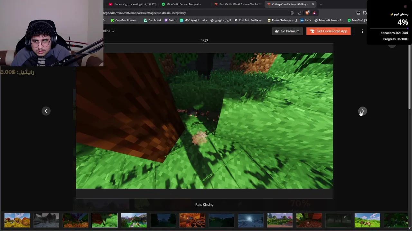The width and height of the screenshot is (412, 231).
Task: Click the Rats Kissing caption
Action: [x=204, y=205]
